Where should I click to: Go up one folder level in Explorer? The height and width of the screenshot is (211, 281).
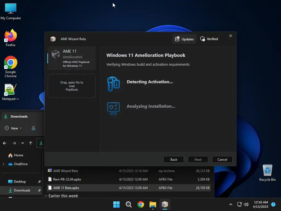[31, 143]
